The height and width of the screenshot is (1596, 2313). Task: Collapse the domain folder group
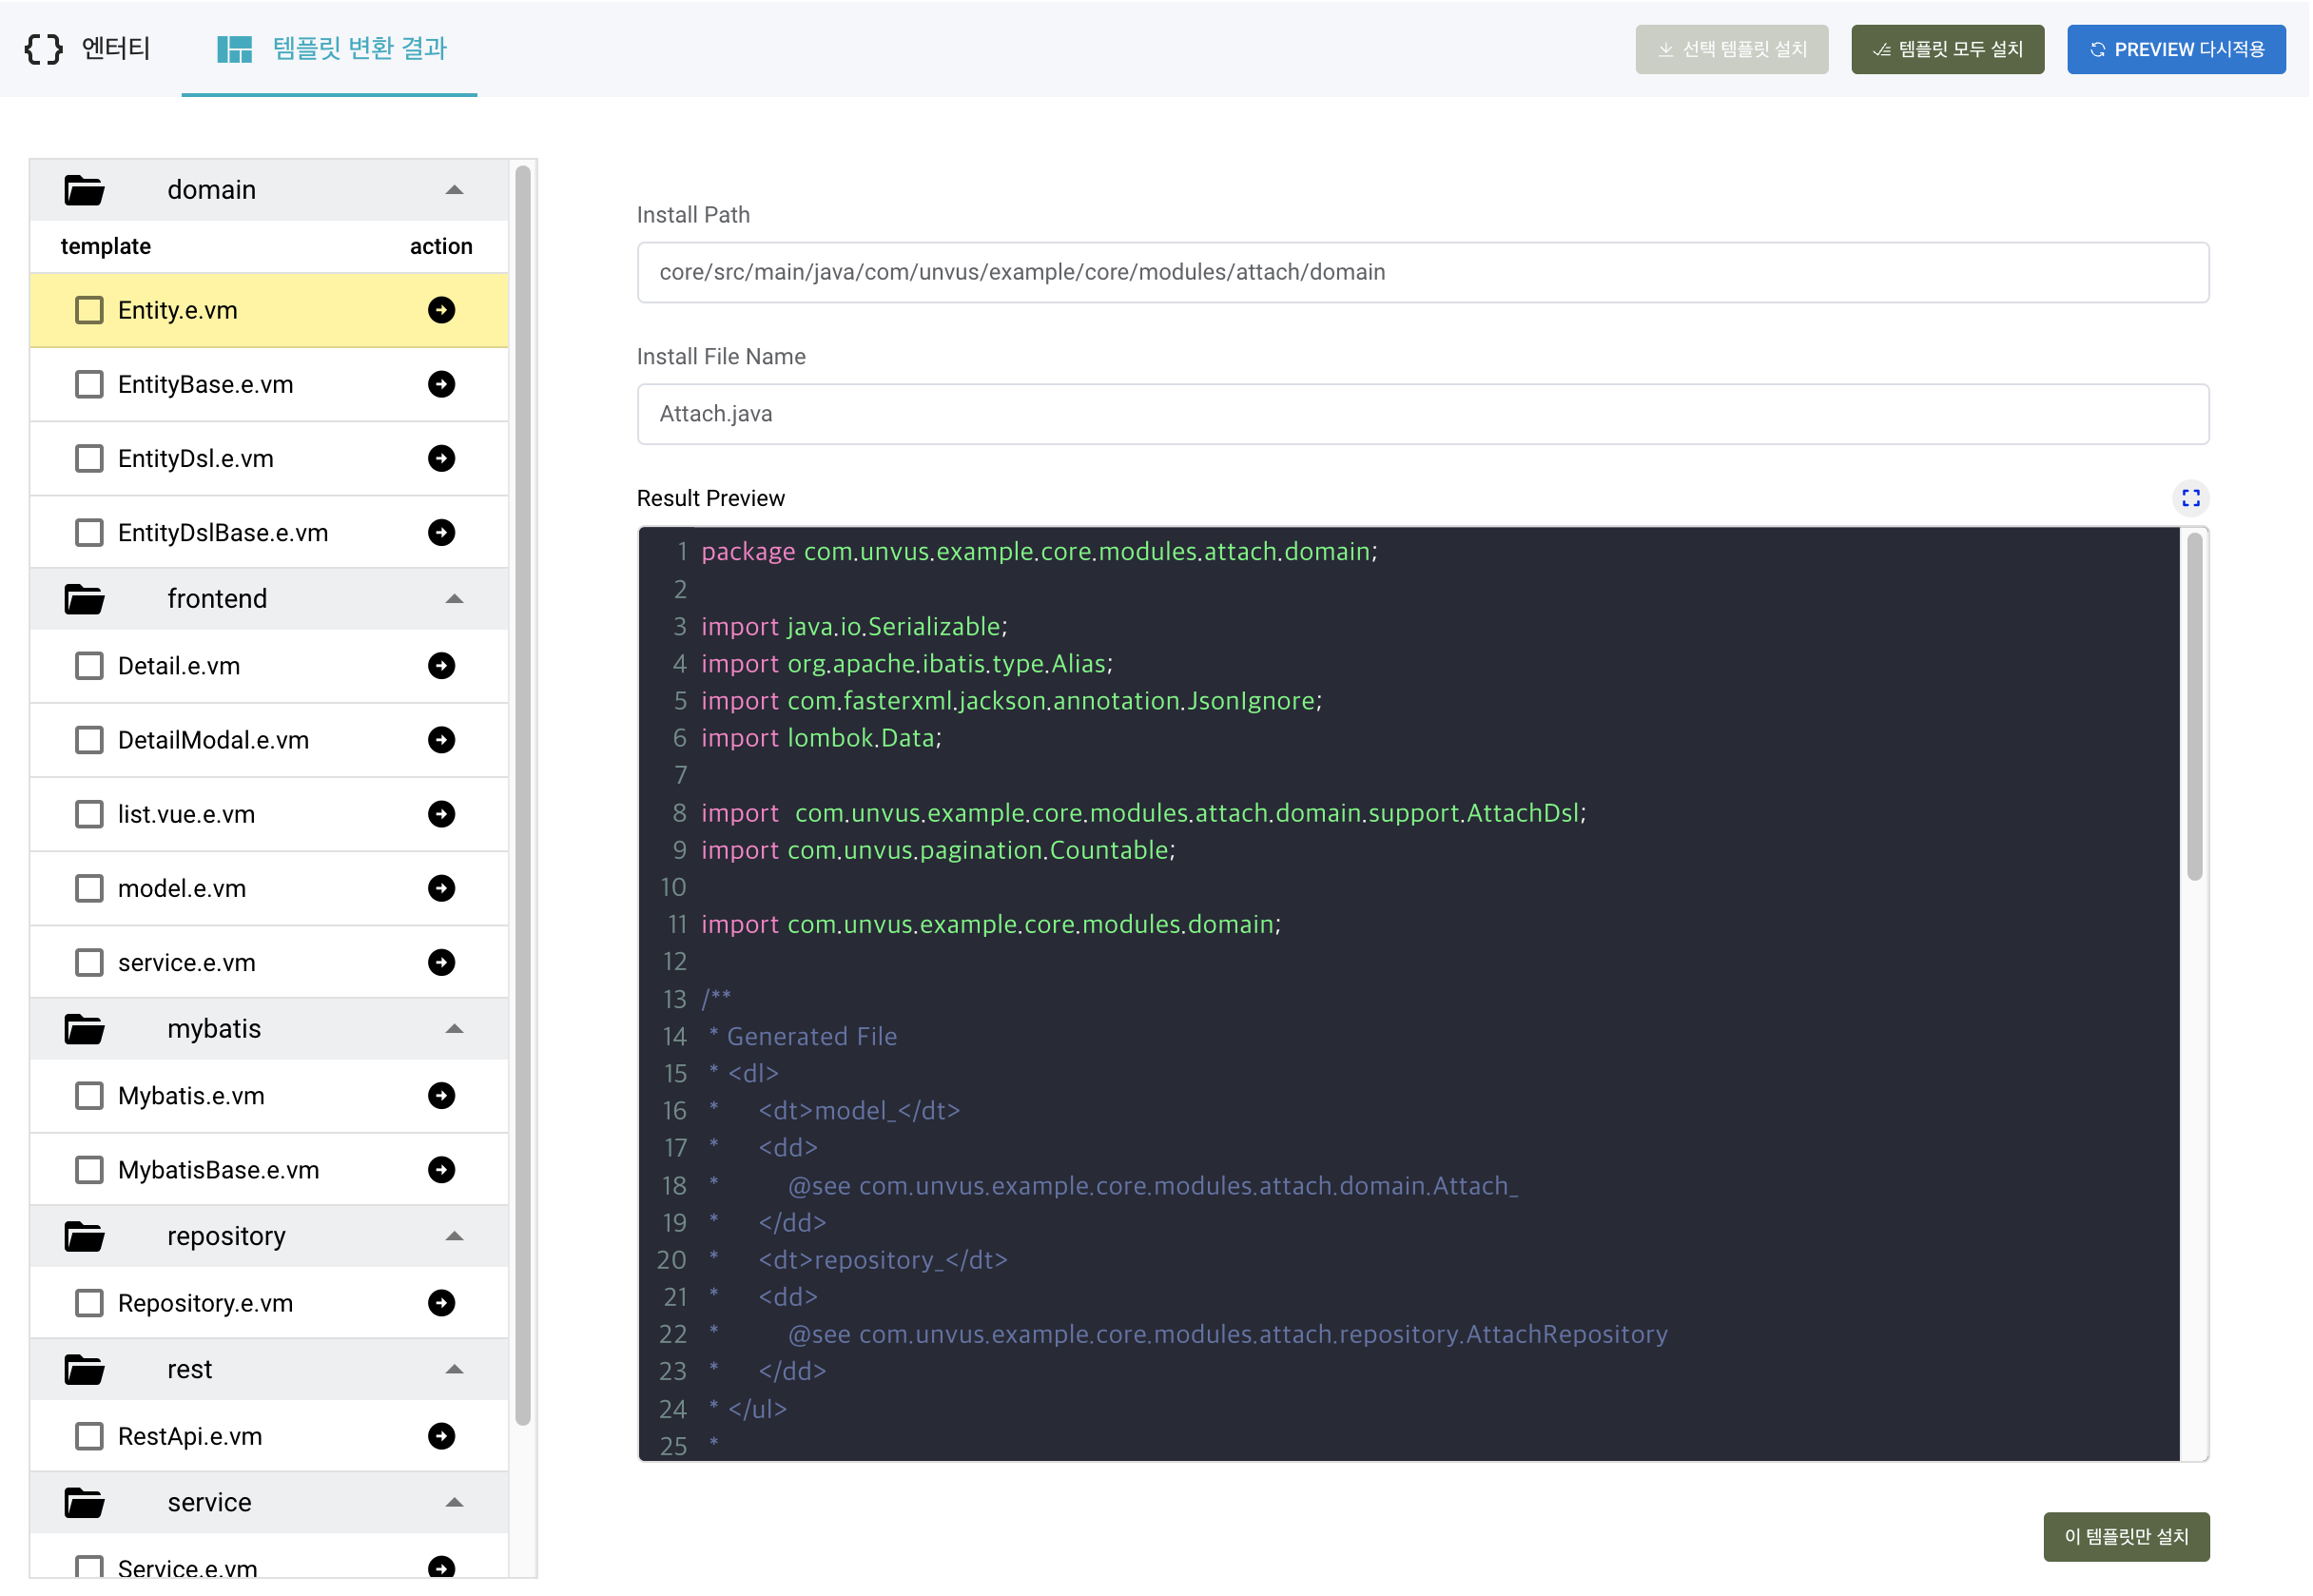tap(454, 190)
